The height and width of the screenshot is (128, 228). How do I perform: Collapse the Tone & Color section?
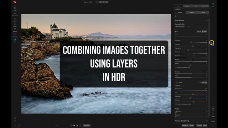pyautogui.click(x=180, y=21)
